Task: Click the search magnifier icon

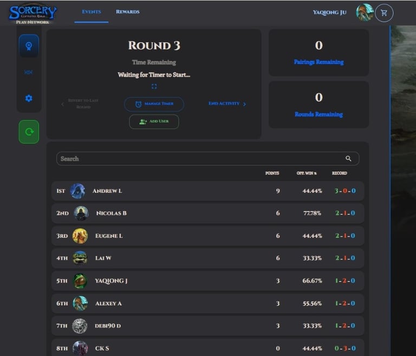Action: pos(348,158)
